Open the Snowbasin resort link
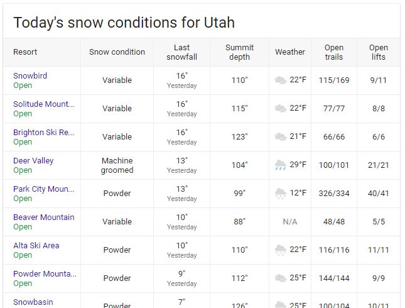405x308 pixels. 33,302
